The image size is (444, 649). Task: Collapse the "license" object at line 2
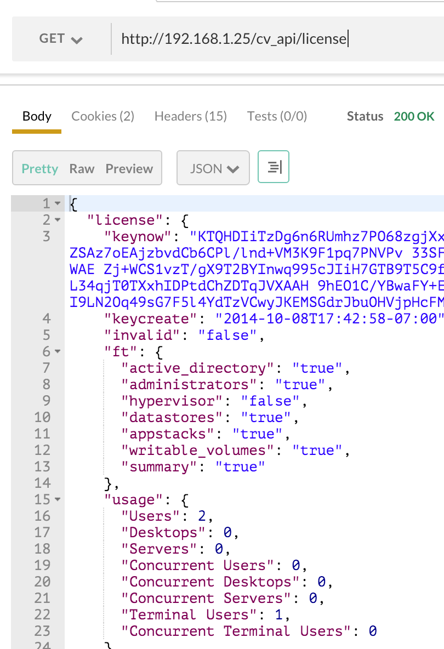tap(58, 220)
